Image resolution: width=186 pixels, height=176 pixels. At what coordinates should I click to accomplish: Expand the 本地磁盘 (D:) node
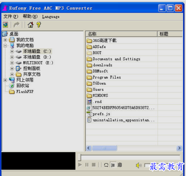coord(12,57)
